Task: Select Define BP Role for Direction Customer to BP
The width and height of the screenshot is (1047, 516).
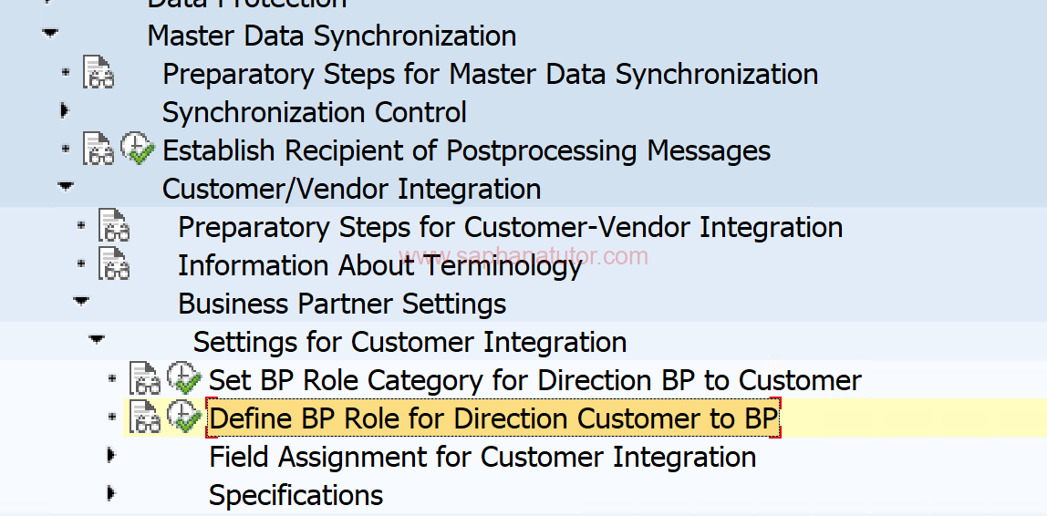Action: click(493, 418)
